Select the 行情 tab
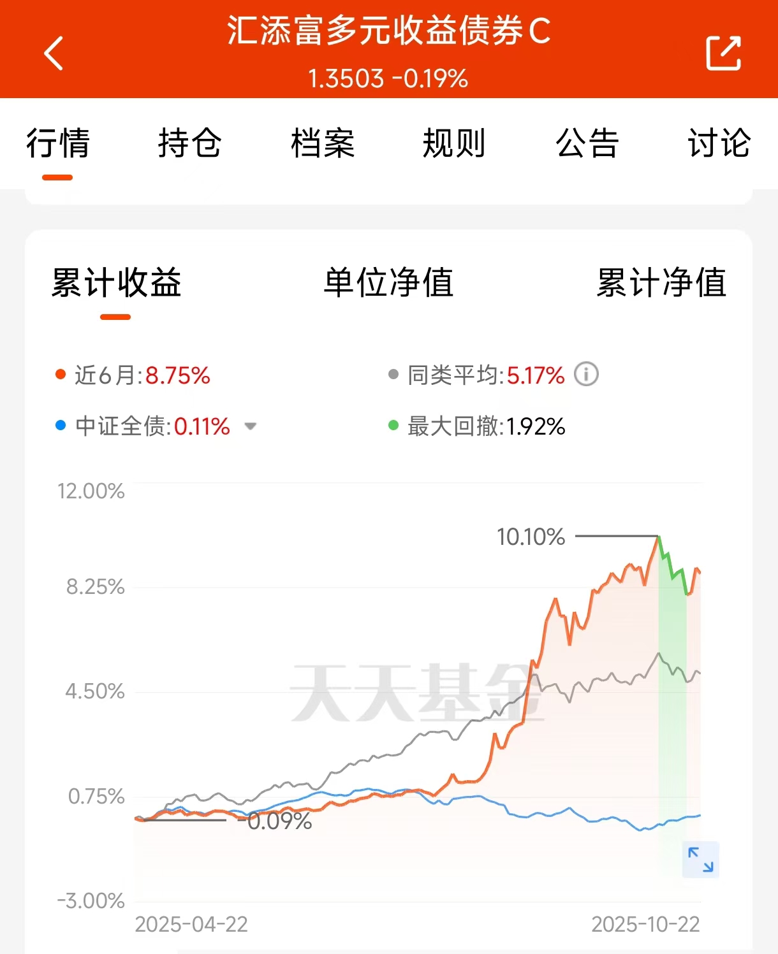This screenshot has height=954, width=778. (57, 143)
